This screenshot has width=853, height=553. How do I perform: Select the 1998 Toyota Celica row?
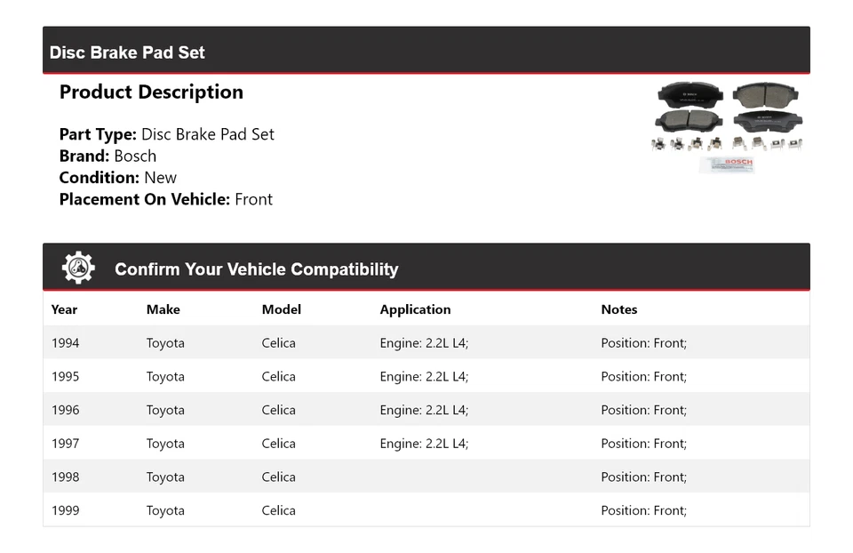[426, 477]
